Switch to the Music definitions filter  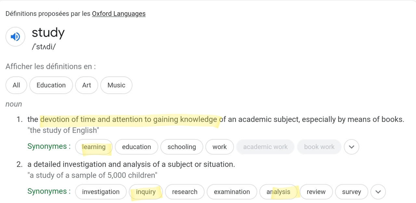(x=116, y=85)
